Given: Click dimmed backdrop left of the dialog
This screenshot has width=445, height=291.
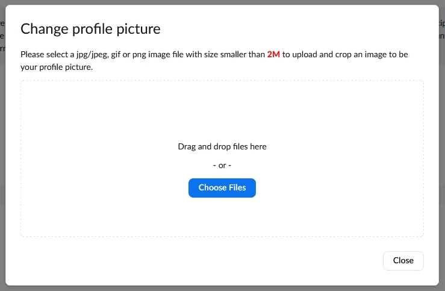Looking at the screenshot, I should pyautogui.click(x=2, y=151).
